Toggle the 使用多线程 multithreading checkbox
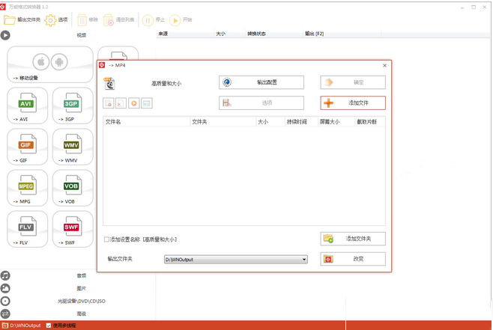Image resolution: width=493 pixels, height=330 pixels. [49, 326]
